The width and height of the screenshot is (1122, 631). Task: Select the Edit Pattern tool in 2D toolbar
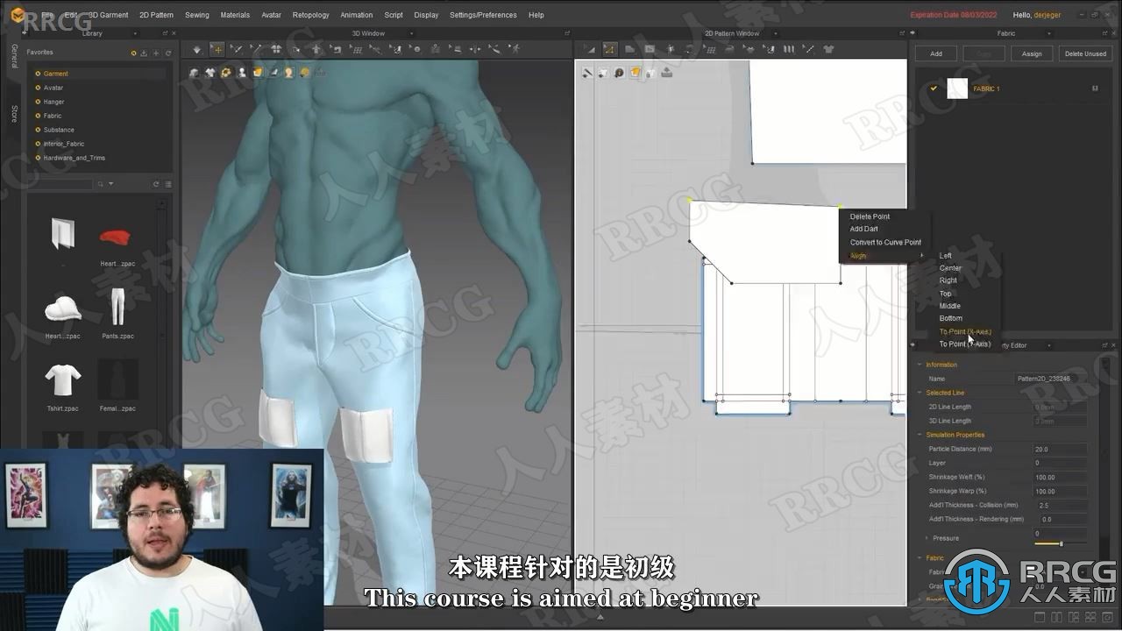click(609, 50)
